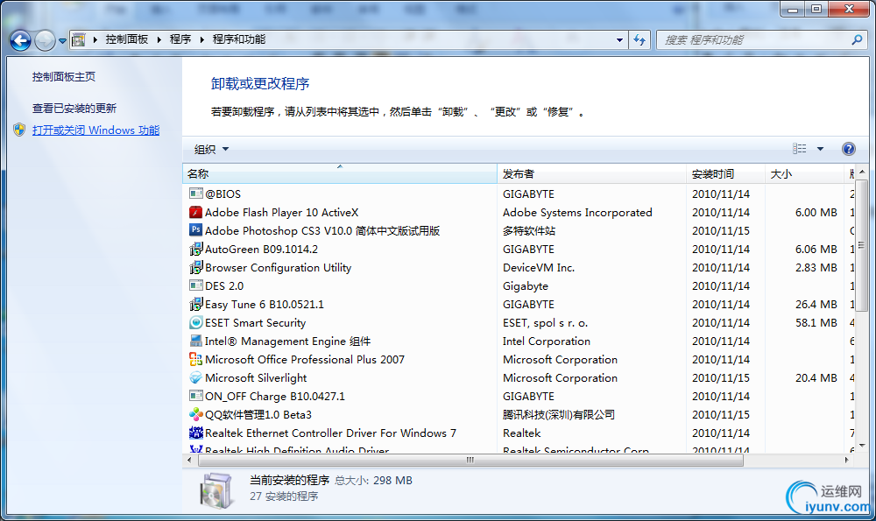Sort by the 大小 column header
This screenshot has width=876, height=521.
click(804, 173)
